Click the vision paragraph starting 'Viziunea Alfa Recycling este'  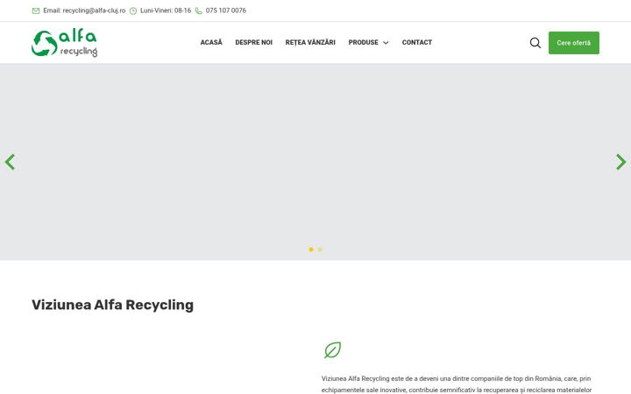[x=457, y=384]
